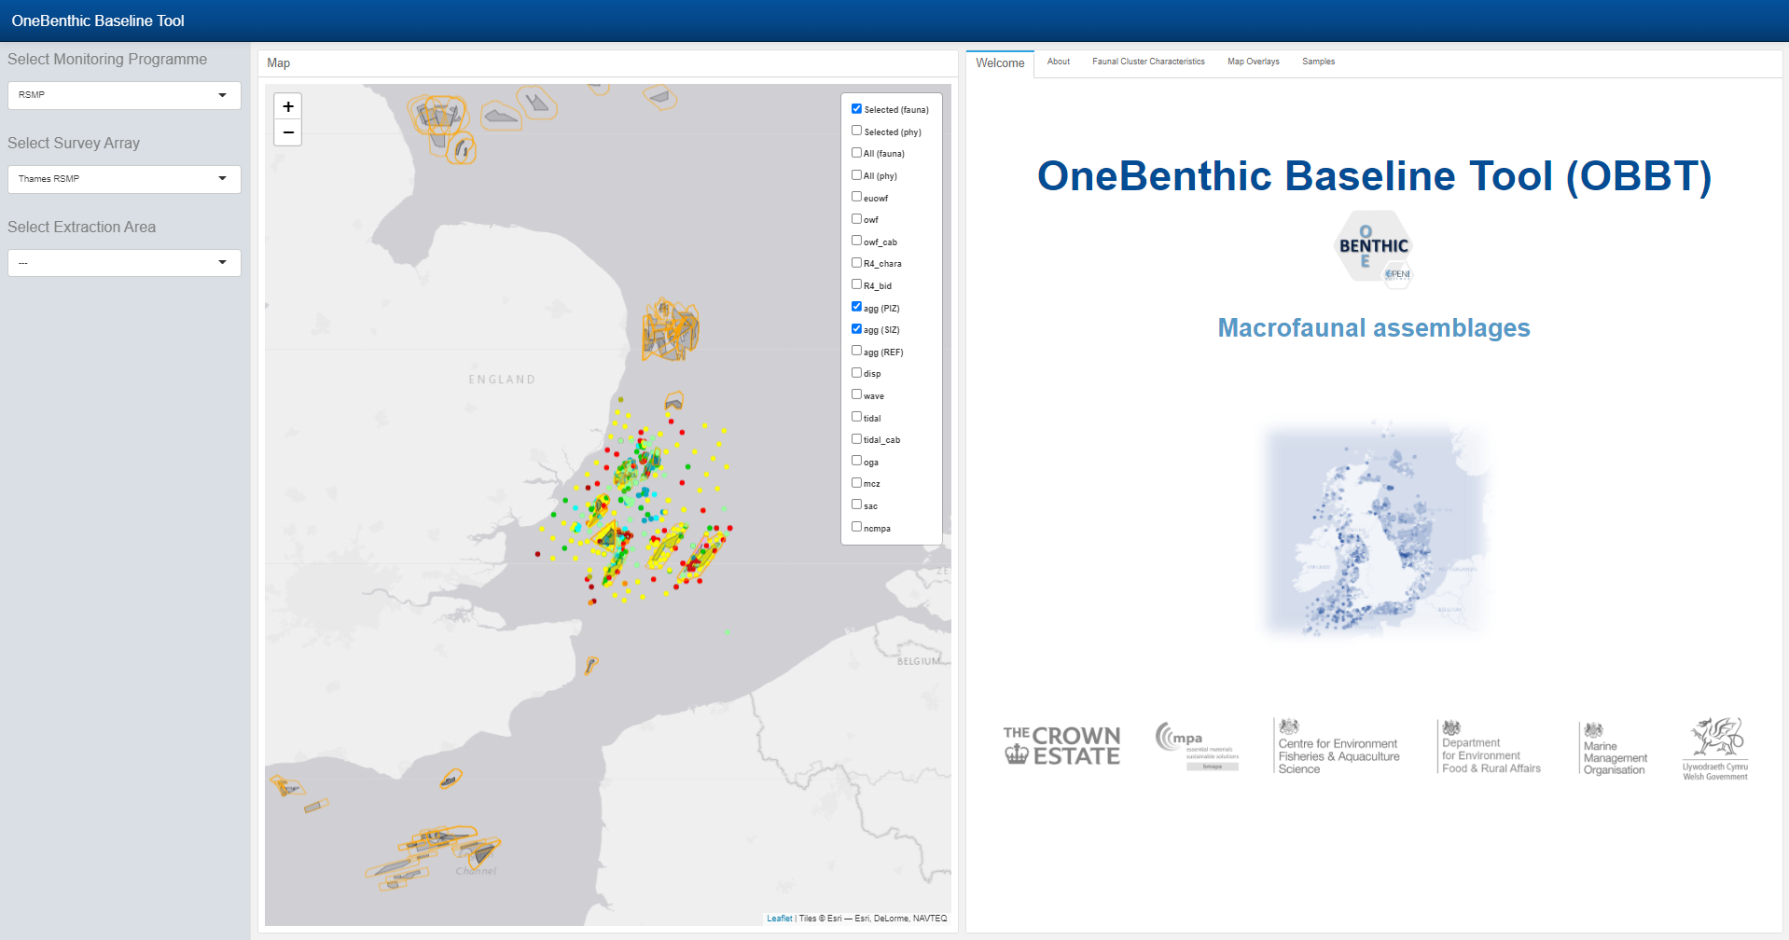Click the Leaflet attribution link
The height and width of the screenshot is (940, 1789).
tap(779, 919)
